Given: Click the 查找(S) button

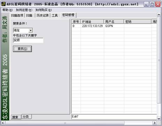Looking at the screenshot, I should (22, 49).
